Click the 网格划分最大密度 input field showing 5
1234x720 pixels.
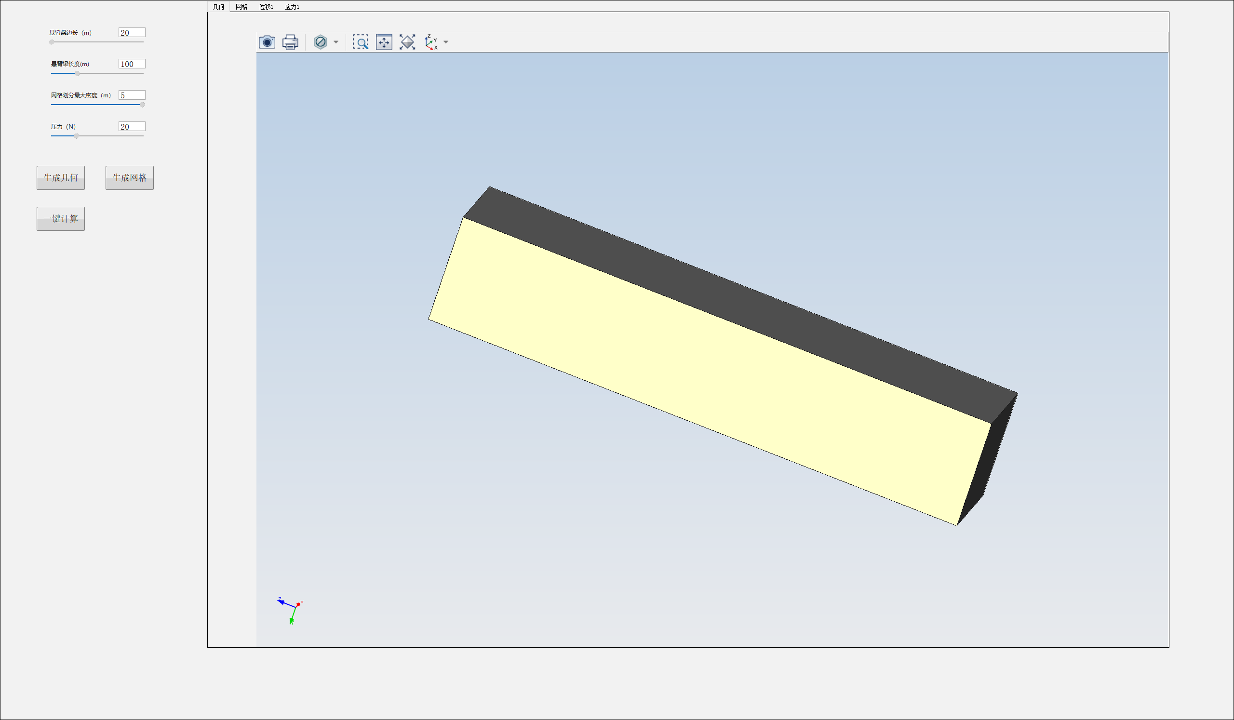point(132,95)
